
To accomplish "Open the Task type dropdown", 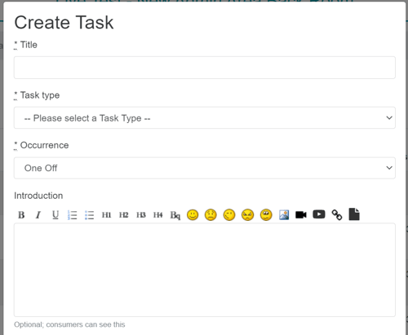I will tap(205, 118).
